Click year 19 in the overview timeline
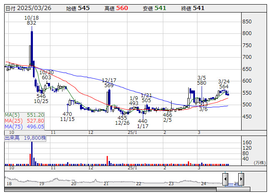The height and width of the screenshot is (196, 272). point(42,183)
